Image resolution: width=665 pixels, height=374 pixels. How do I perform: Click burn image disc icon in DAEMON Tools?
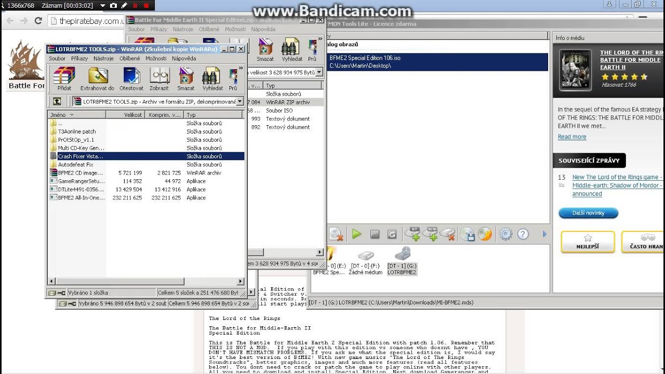tap(485, 234)
